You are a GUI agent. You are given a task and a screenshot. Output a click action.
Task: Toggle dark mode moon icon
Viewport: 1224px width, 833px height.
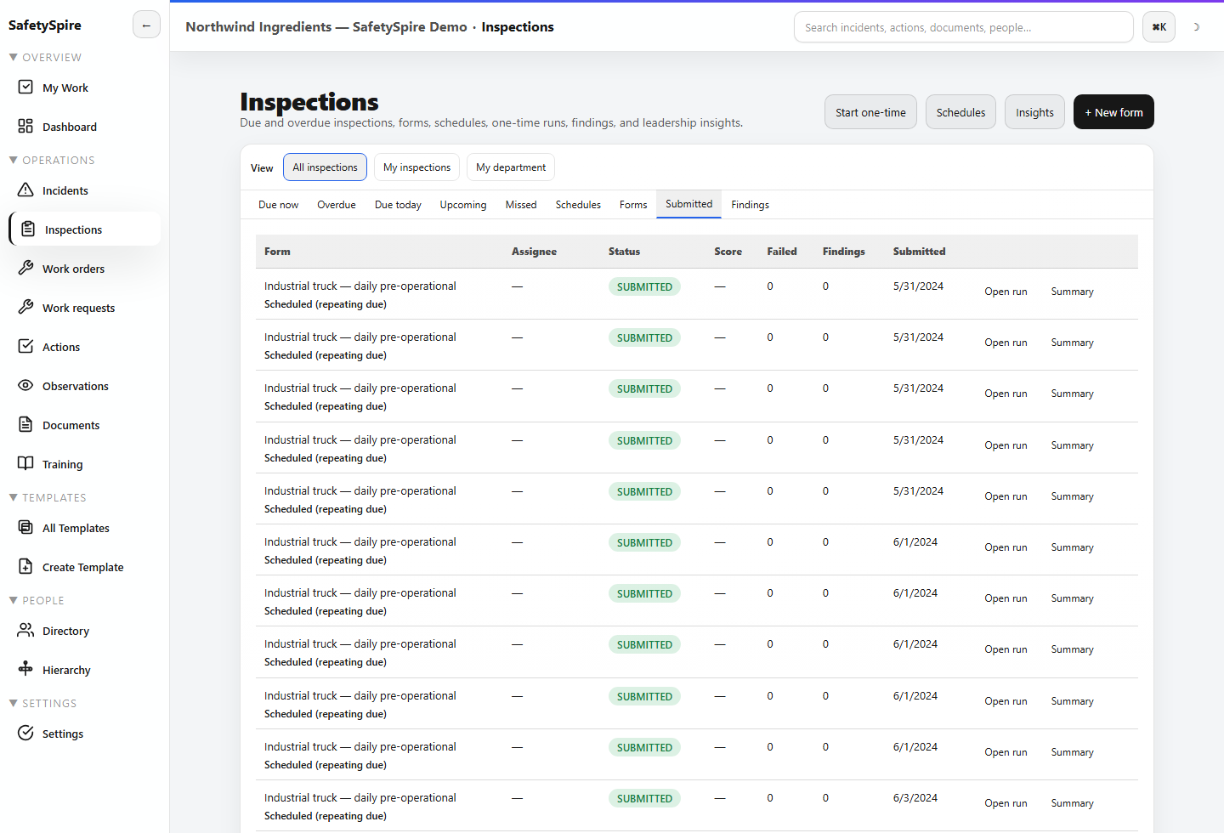coord(1196,27)
